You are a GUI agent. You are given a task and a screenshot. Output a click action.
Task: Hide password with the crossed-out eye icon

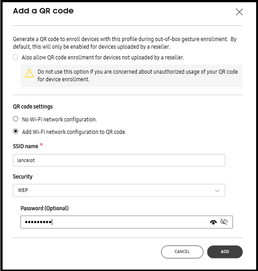(224, 222)
